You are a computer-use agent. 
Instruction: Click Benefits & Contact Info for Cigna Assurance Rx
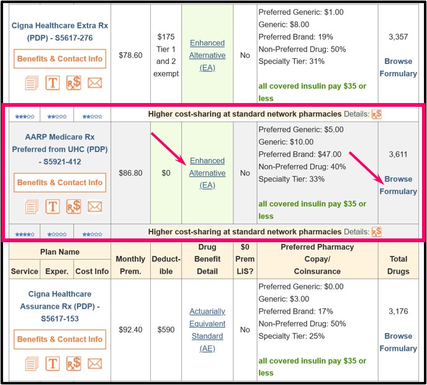60,340
